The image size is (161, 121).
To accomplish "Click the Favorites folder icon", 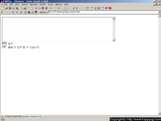I will click(32, 12).
